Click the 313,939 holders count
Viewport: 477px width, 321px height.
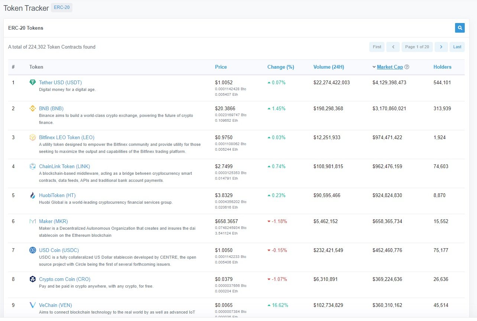[x=442, y=108]
